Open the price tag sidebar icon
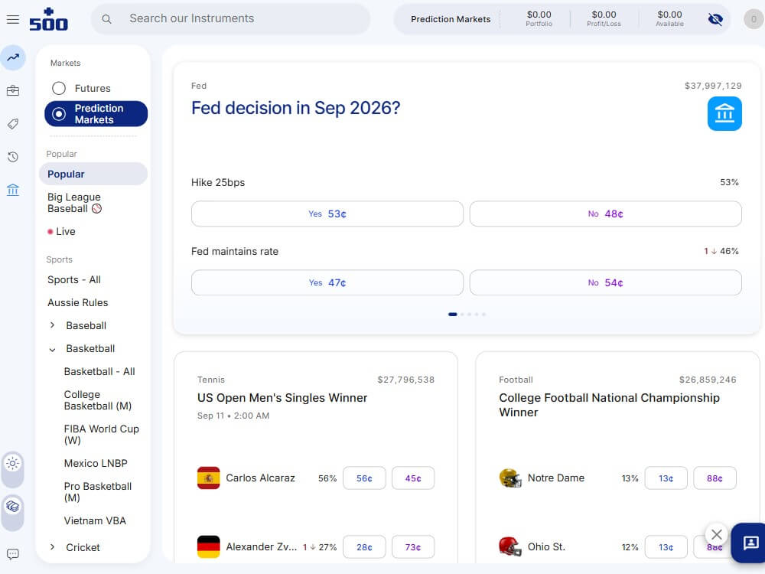This screenshot has height=574, width=765. point(13,124)
